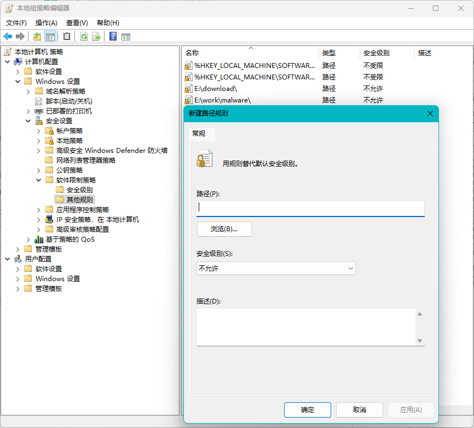Click the 软件限制策略 folder icon
This screenshot has height=428, width=474.
point(49,180)
